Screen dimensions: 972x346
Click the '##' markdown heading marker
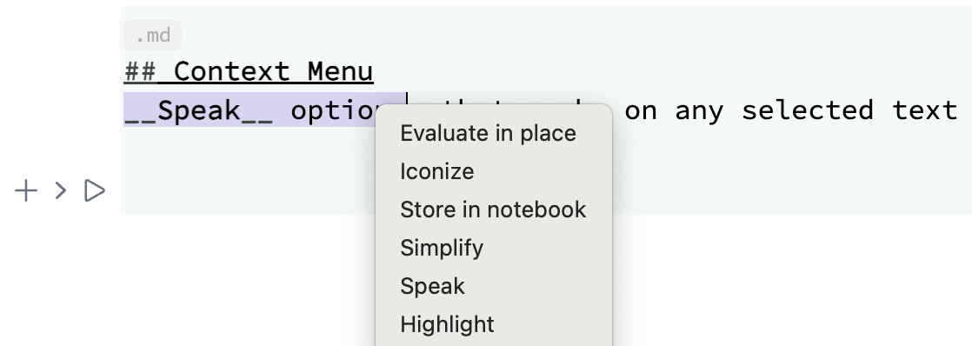[140, 72]
